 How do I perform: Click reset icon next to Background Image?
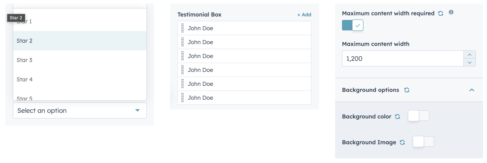pyautogui.click(x=402, y=142)
